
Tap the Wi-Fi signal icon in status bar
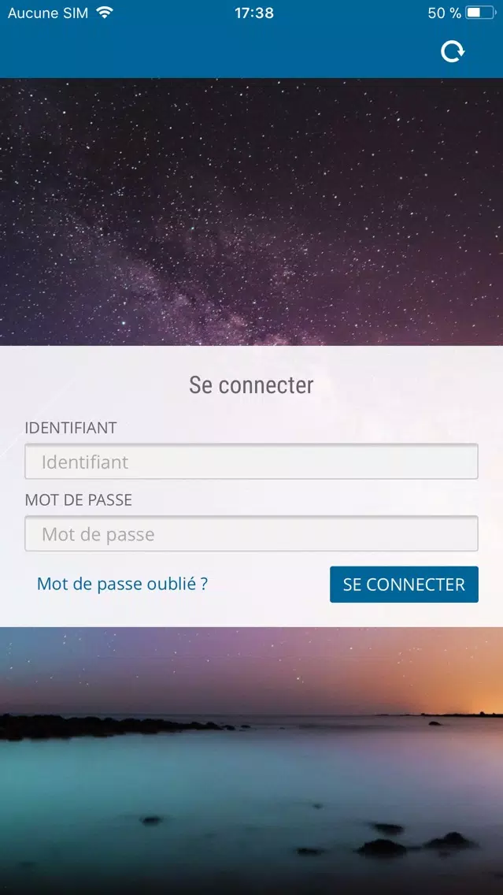click(105, 12)
